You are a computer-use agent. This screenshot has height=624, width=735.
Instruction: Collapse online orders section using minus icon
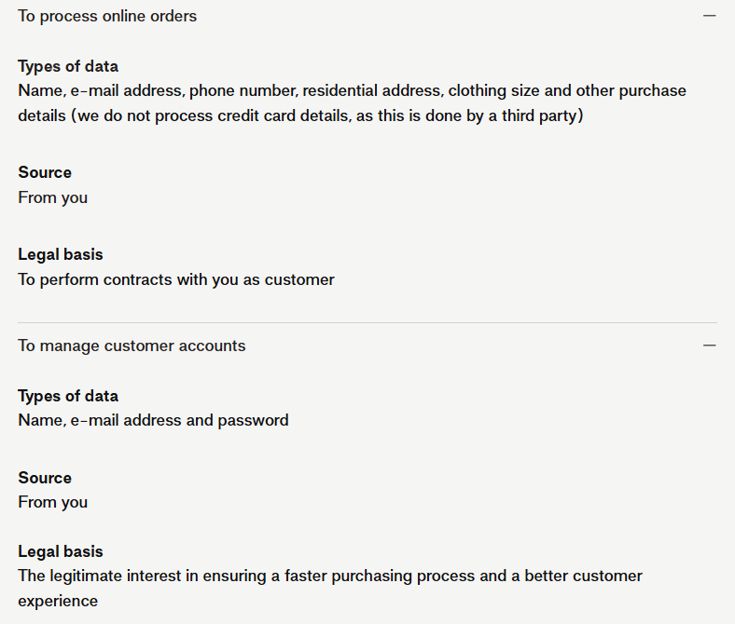(710, 16)
